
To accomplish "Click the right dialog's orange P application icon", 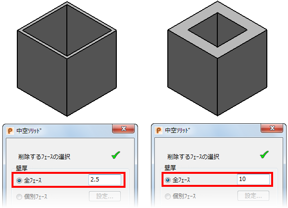I will click(159, 130).
